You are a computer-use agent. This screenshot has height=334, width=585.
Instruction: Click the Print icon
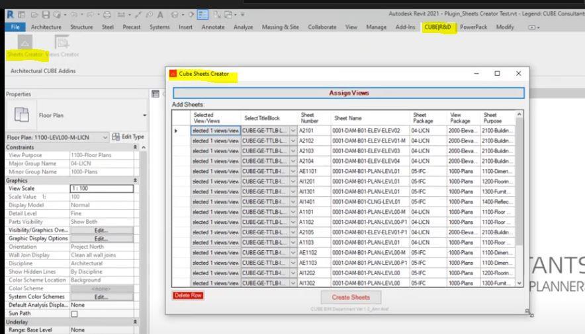click(x=107, y=15)
